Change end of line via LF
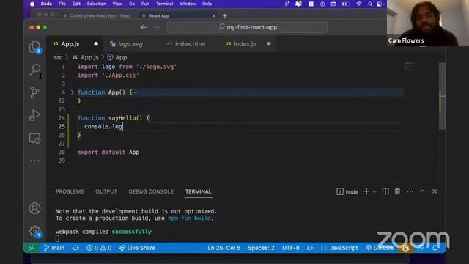 point(310,248)
